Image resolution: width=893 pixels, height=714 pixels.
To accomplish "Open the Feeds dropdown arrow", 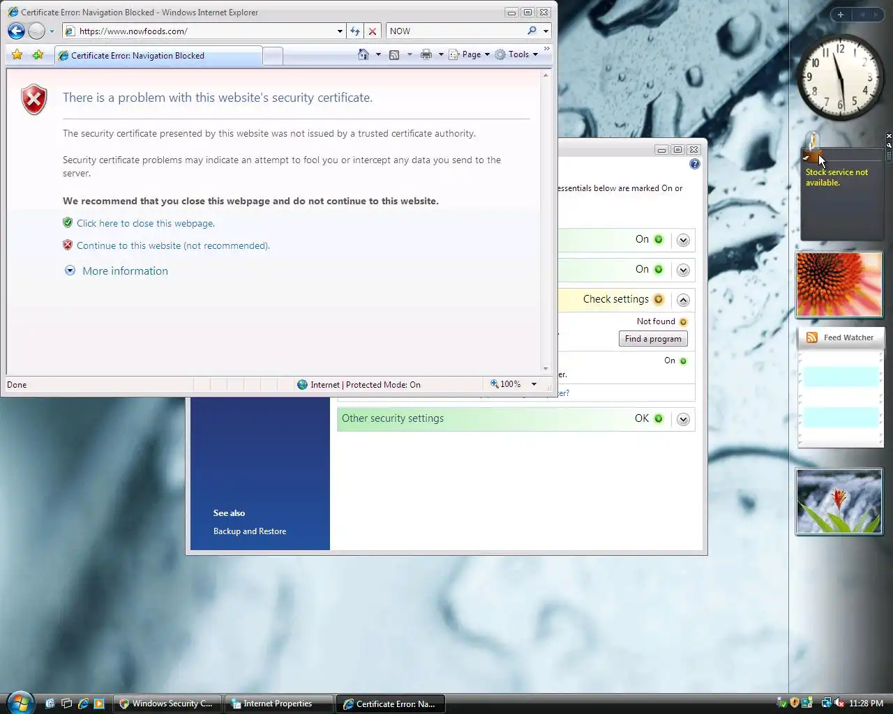I will (410, 54).
